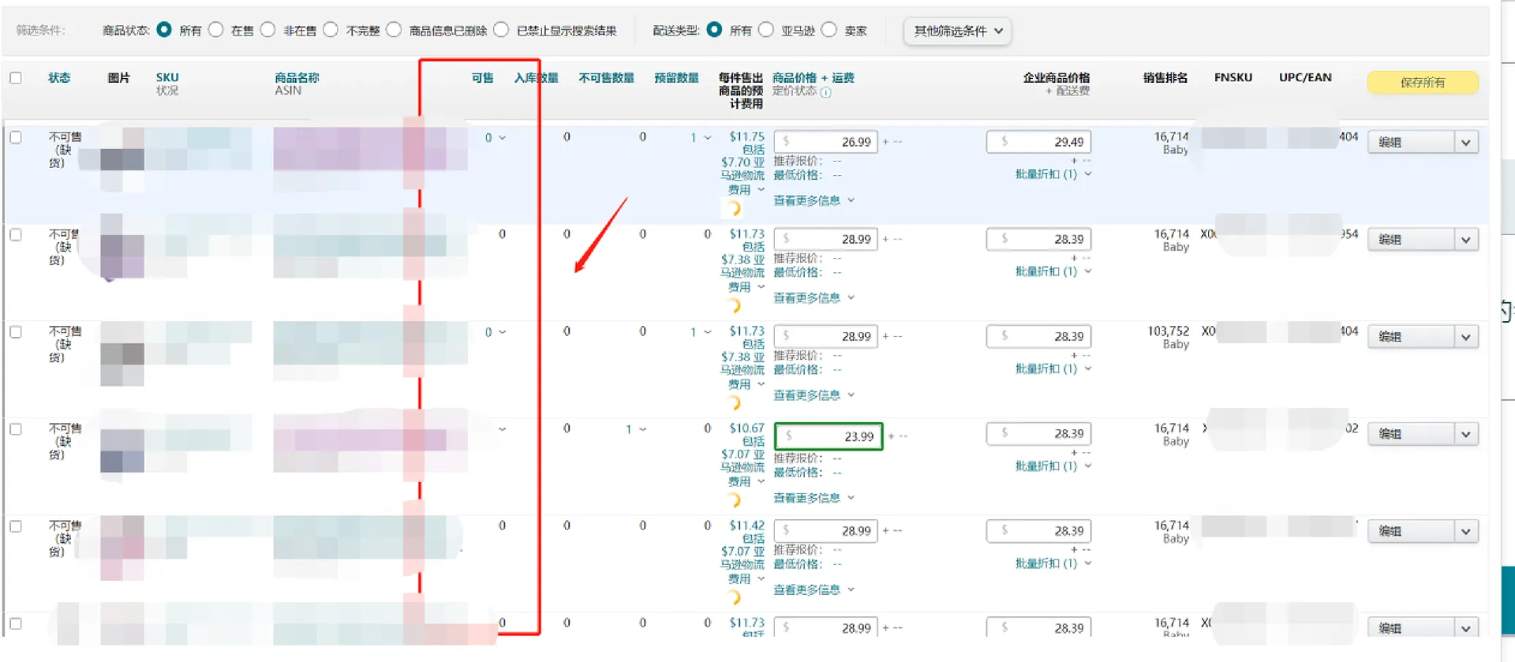Click the price field in the 103,752 rank row
The height and width of the screenshot is (662, 1515).
(826, 336)
